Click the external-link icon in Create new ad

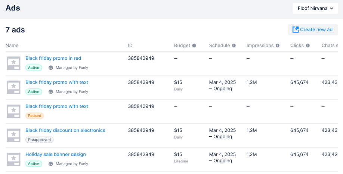pos(296,29)
